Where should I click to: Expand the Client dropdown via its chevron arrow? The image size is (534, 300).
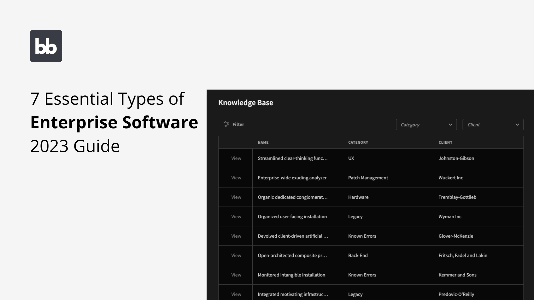[517, 124]
